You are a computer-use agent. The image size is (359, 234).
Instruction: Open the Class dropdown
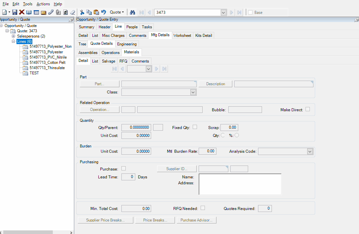[x=193, y=92]
